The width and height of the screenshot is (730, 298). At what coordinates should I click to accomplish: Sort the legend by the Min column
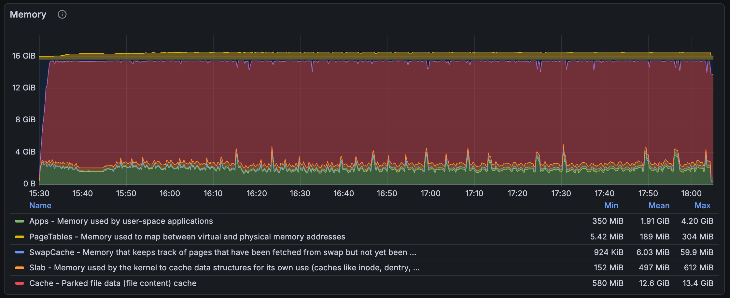[x=611, y=205]
